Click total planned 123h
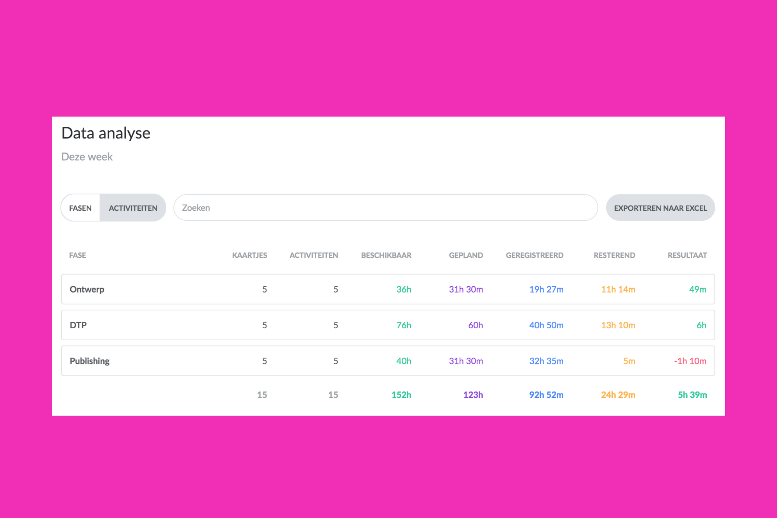 click(473, 395)
